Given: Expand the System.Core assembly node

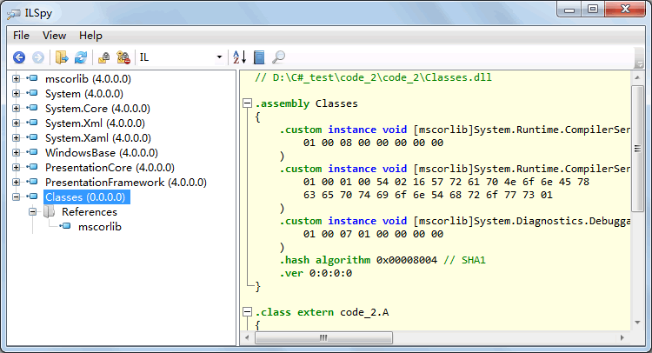Looking at the screenshot, I should [17, 108].
